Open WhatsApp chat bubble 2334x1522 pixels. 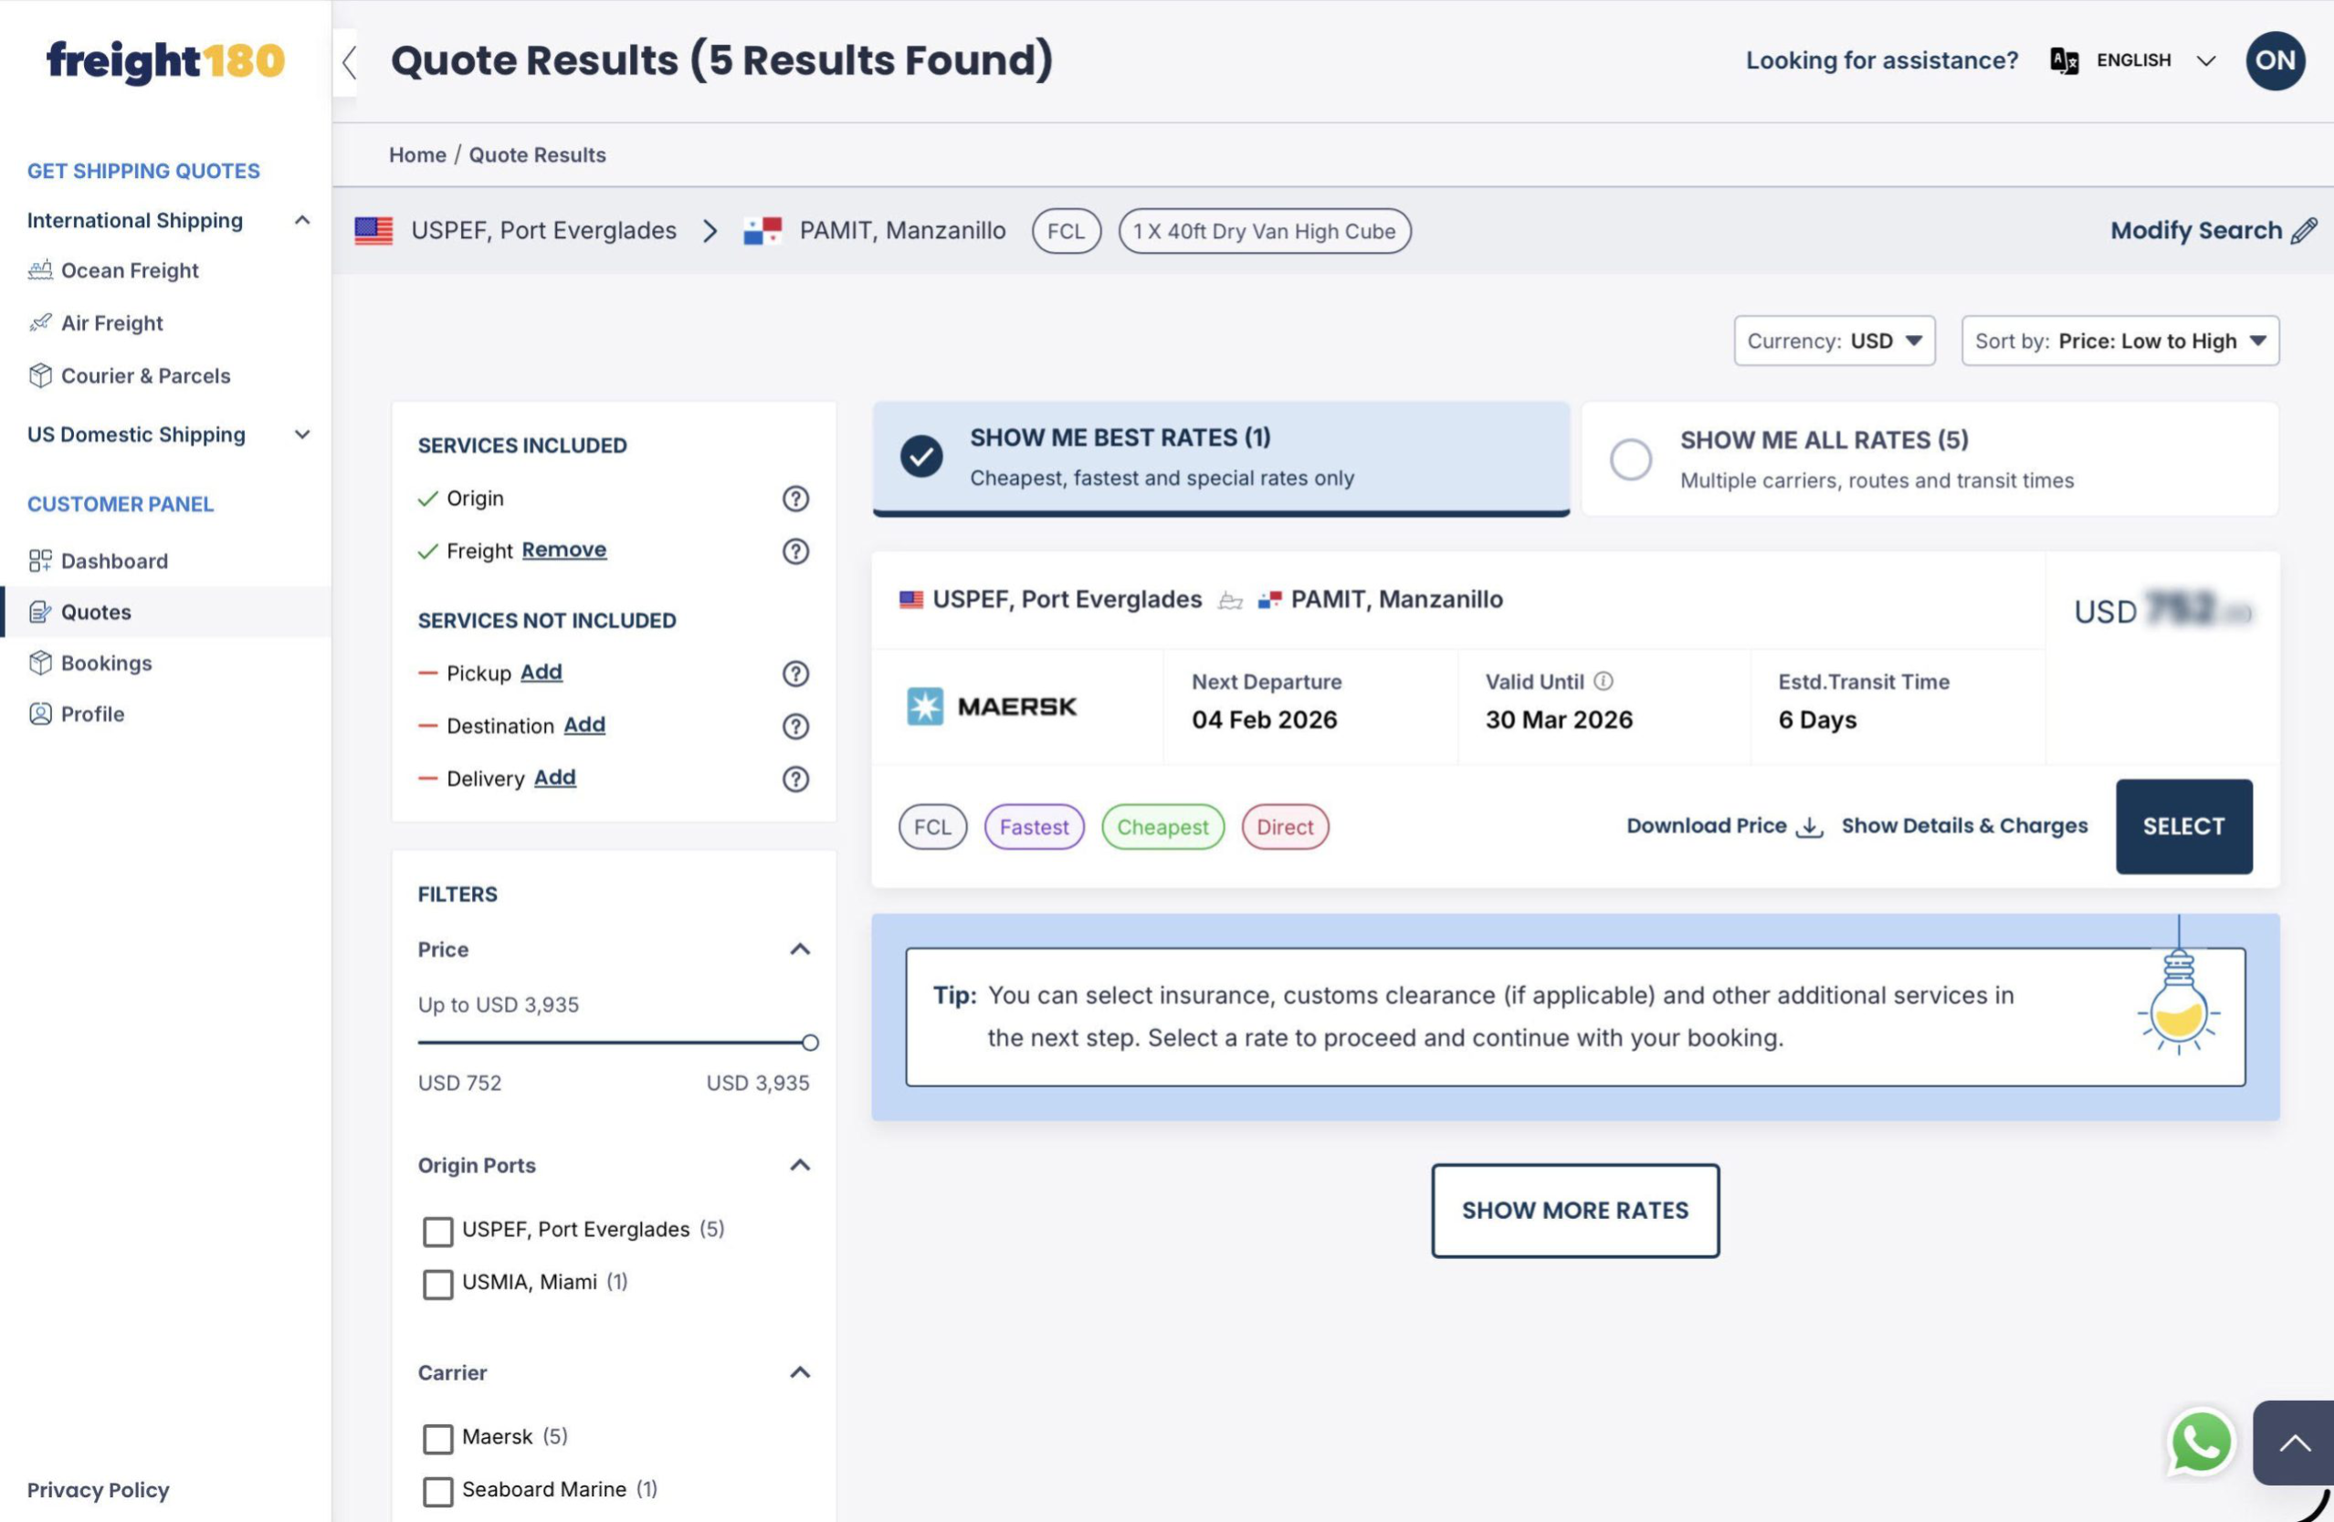(2202, 1443)
